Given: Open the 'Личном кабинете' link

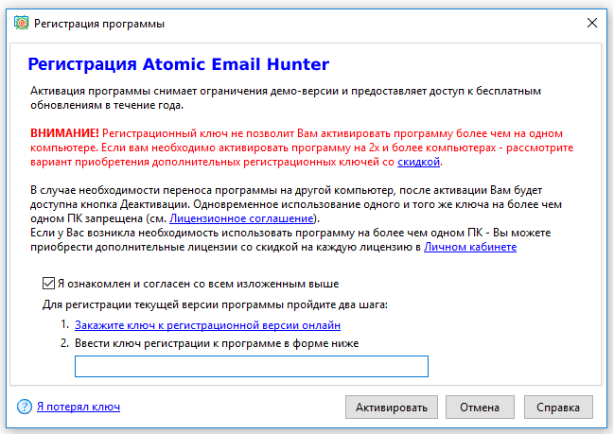Looking at the screenshot, I should click(470, 247).
